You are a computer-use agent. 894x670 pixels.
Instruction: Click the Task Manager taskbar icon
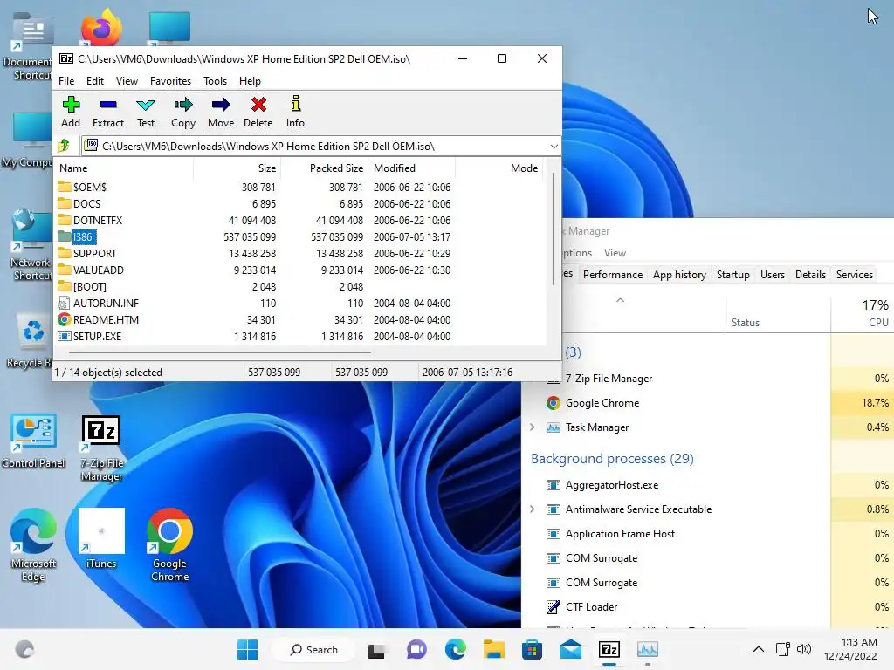(647, 649)
